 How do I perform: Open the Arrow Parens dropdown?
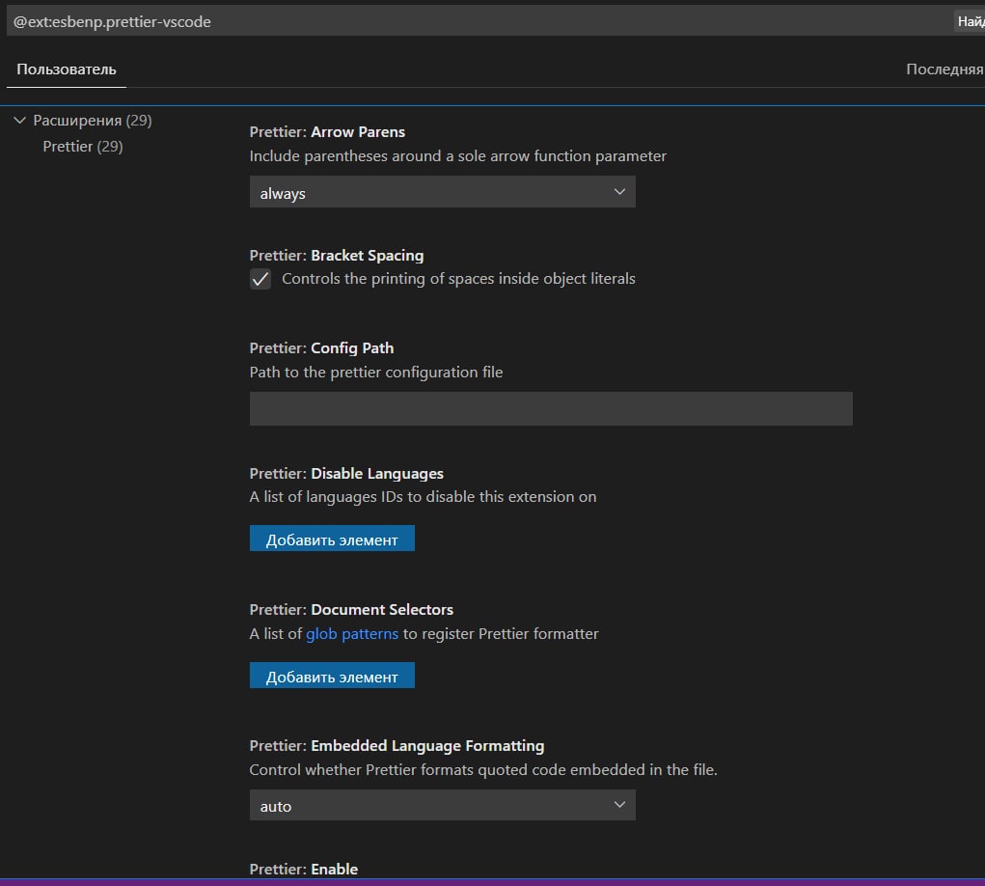(442, 192)
